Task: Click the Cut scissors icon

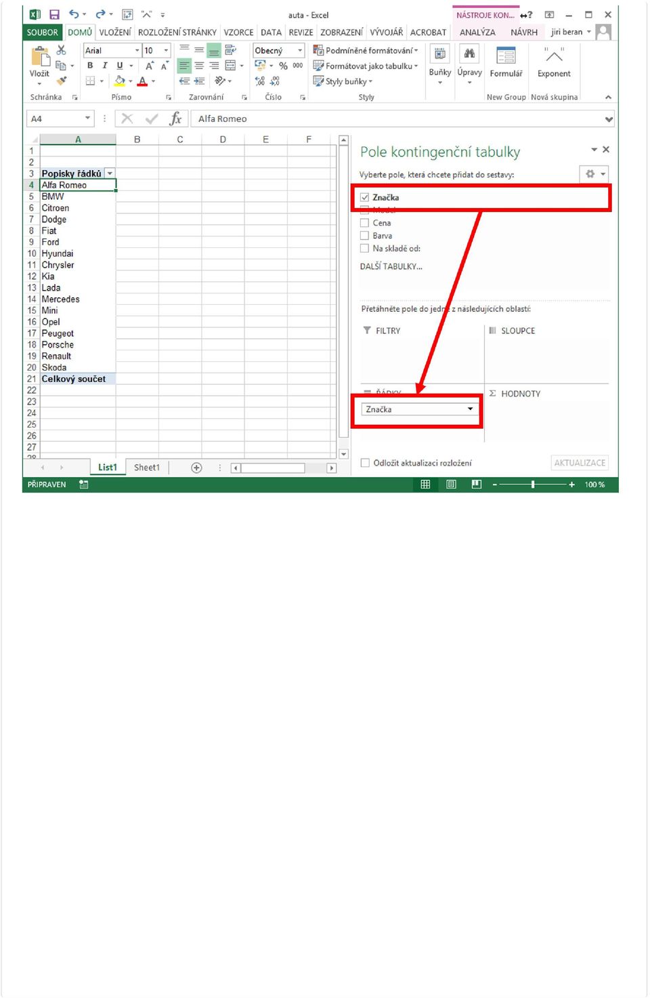Action: click(x=61, y=50)
